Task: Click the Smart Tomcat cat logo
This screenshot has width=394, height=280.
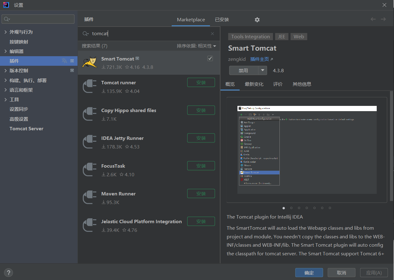Action: (x=90, y=63)
